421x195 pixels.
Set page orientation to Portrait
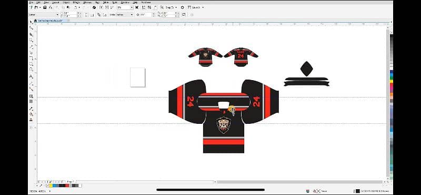tap(86, 15)
